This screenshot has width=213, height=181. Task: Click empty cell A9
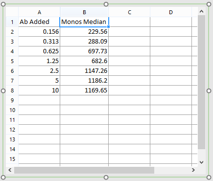click(x=39, y=100)
